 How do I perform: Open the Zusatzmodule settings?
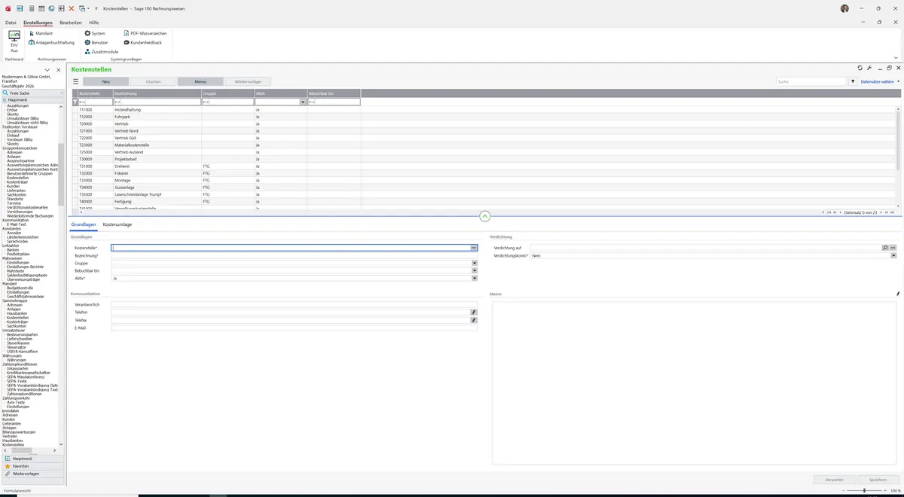click(102, 51)
